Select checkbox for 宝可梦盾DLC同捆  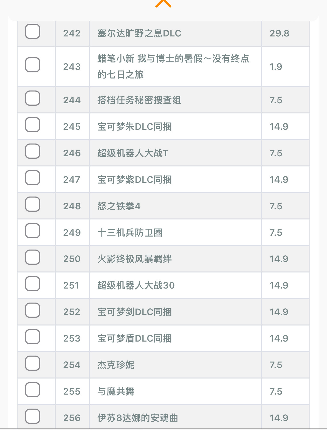click(x=33, y=337)
